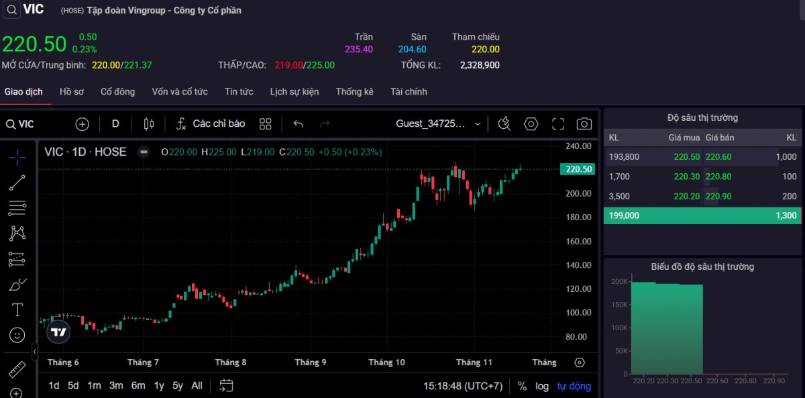This screenshot has height=398, width=805.
Task: Set chart range to 1d
Action: coord(54,386)
